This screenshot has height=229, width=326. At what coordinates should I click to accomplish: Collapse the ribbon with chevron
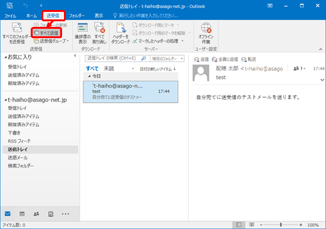[320, 49]
